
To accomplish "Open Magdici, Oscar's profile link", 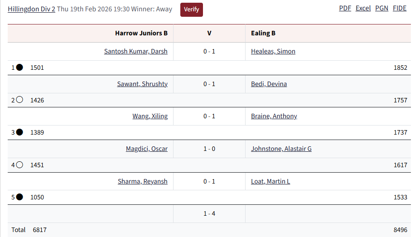I will coord(146,149).
